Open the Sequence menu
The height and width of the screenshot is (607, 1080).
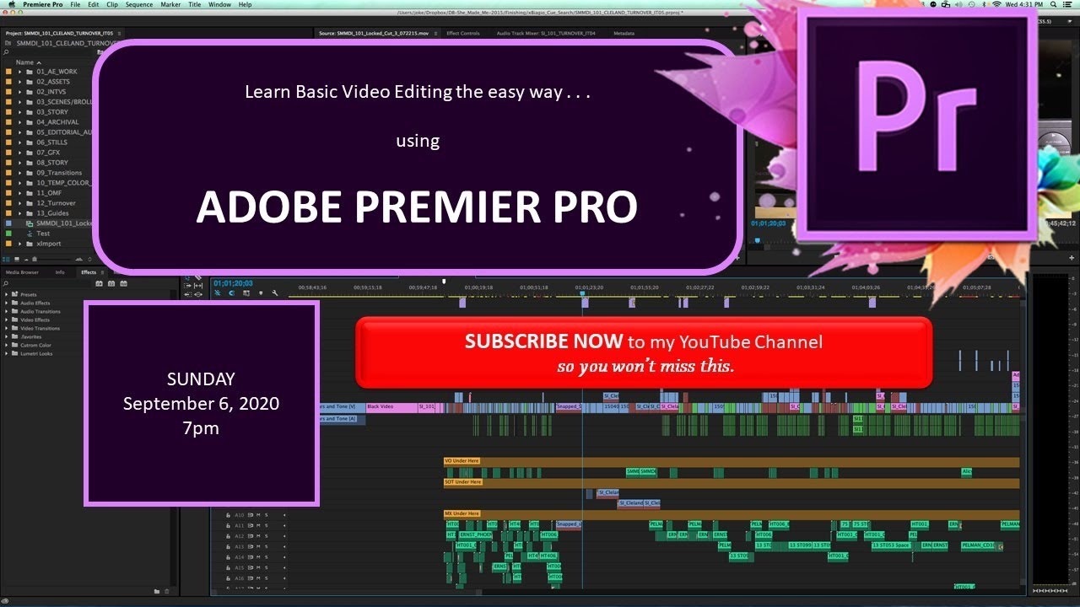click(139, 4)
